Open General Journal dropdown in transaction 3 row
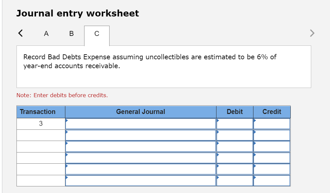Viewport: 330px width, 193px height. (141, 124)
